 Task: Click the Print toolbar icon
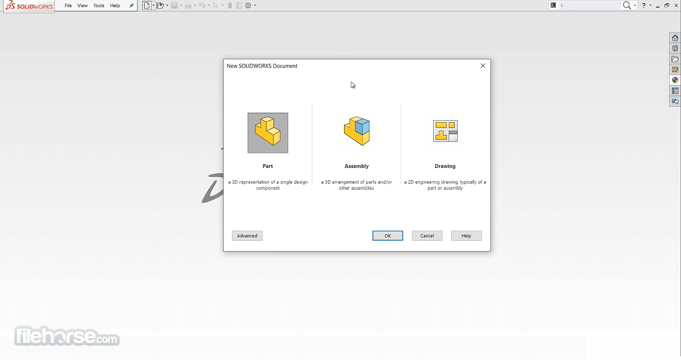188,6
